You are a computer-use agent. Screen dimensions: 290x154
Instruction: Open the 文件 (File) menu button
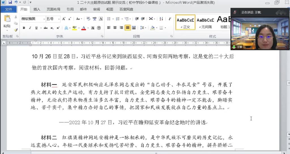pyautogui.click(x=9, y=9)
